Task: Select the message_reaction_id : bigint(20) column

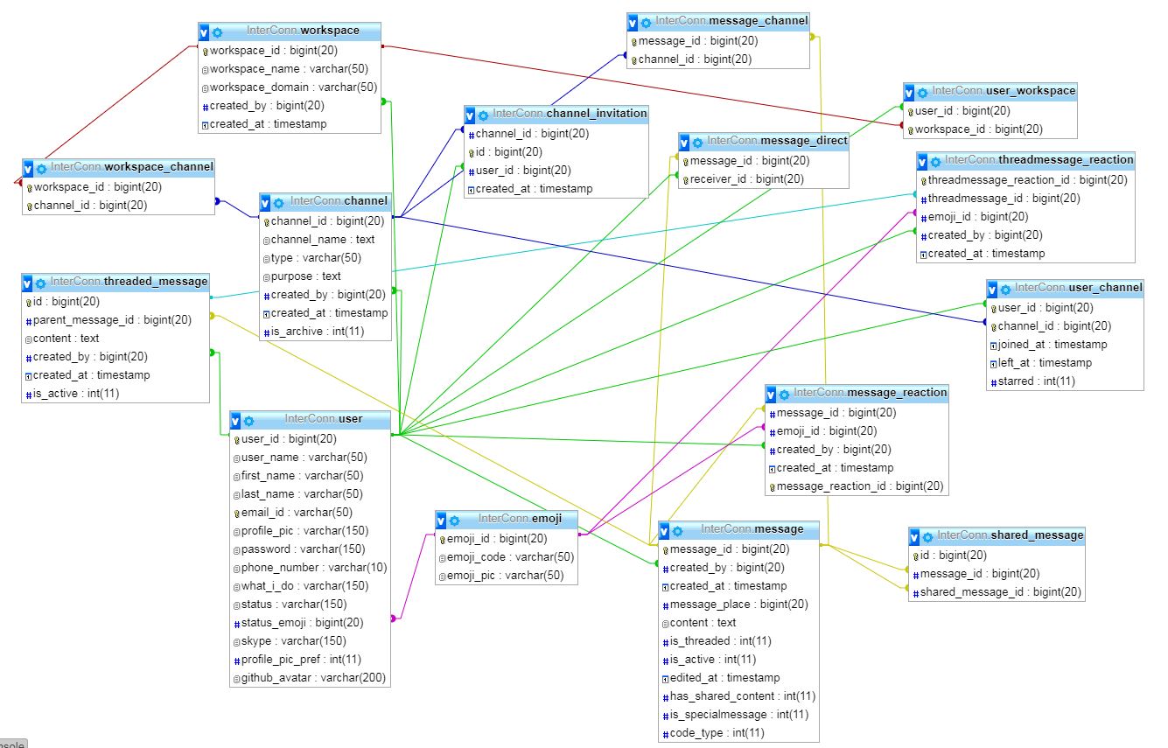Action: point(857,486)
